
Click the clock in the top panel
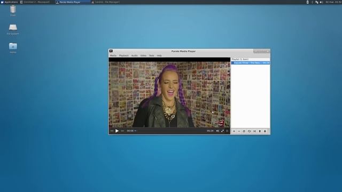coord(333,2)
